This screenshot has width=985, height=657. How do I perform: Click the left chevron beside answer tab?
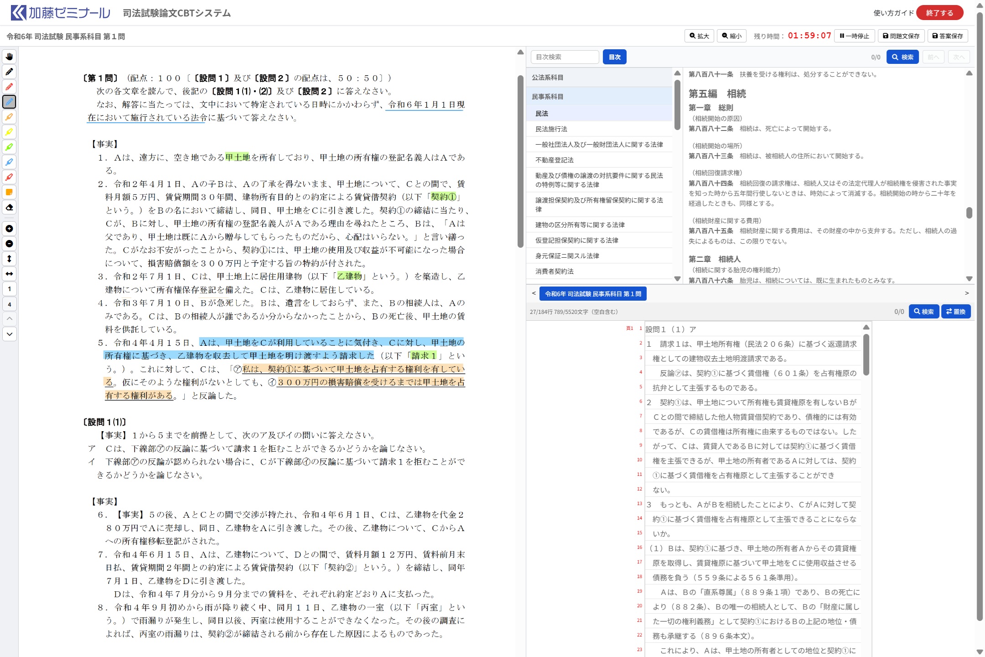click(x=534, y=293)
